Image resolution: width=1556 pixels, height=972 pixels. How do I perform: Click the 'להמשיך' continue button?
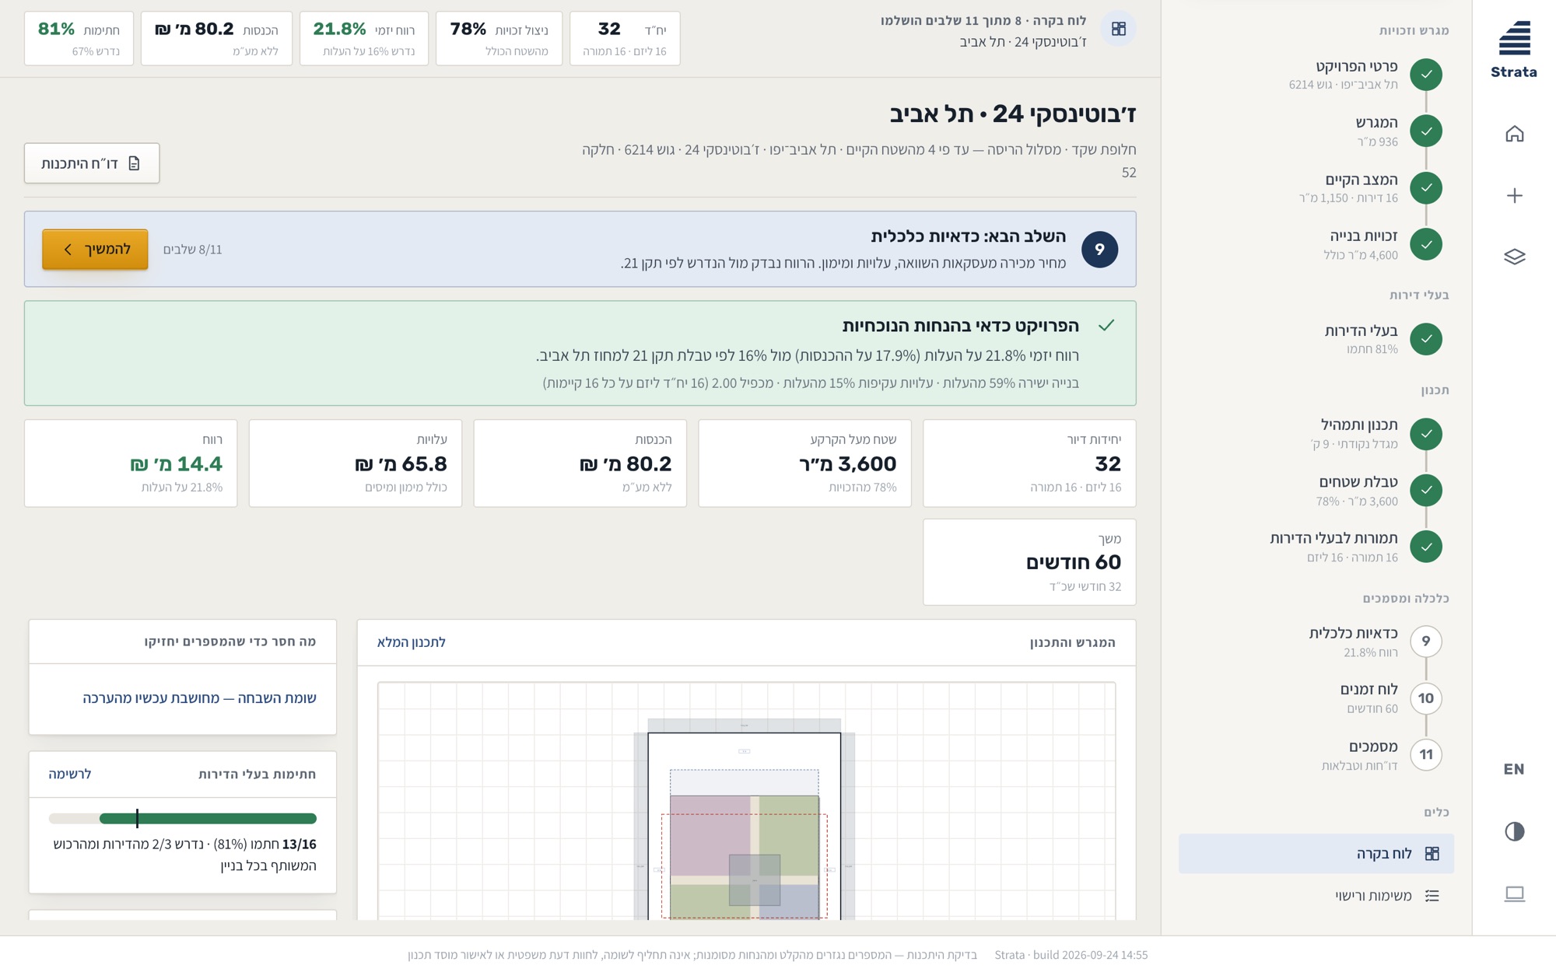tap(95, 250)
